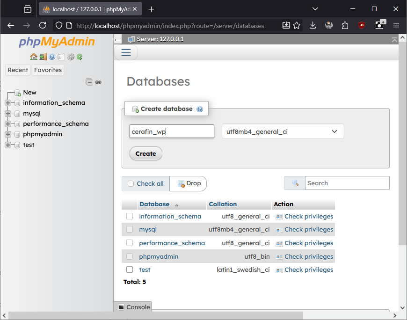Toggle the Check all checkbox
The height and width of the screenshot is (320, 407).
click(131, 183)
